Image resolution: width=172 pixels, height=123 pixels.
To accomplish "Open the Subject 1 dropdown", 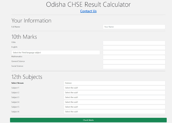I will point(114,88).
